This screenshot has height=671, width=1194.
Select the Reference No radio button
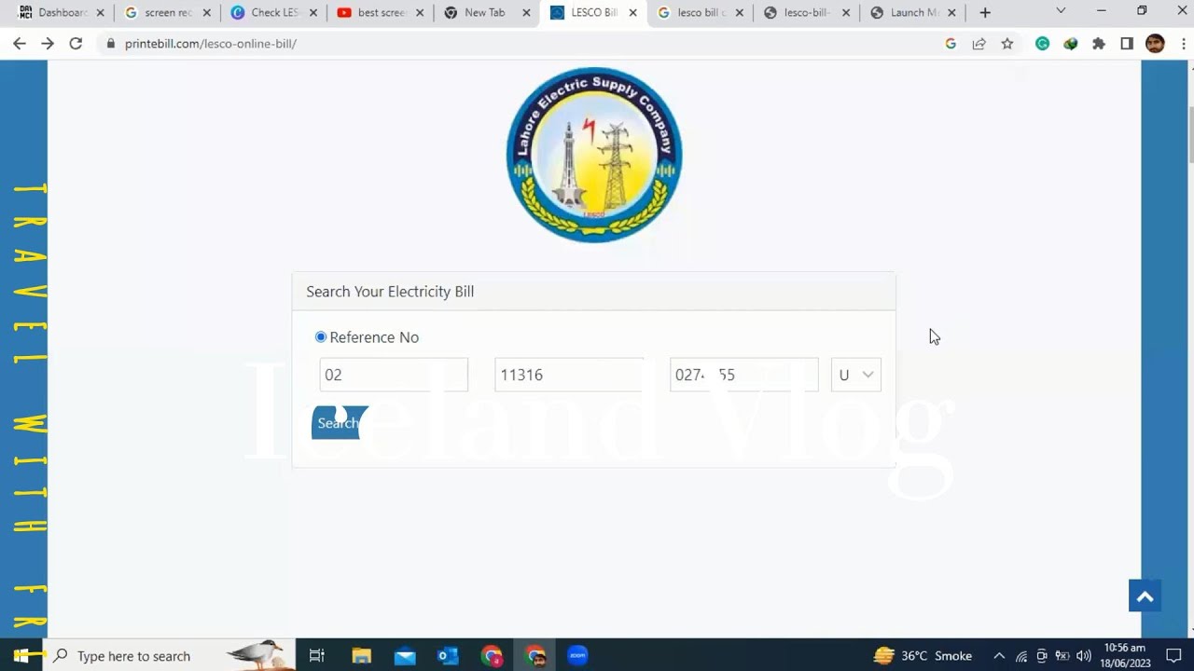pyautogui.click(x=321, y=336)
